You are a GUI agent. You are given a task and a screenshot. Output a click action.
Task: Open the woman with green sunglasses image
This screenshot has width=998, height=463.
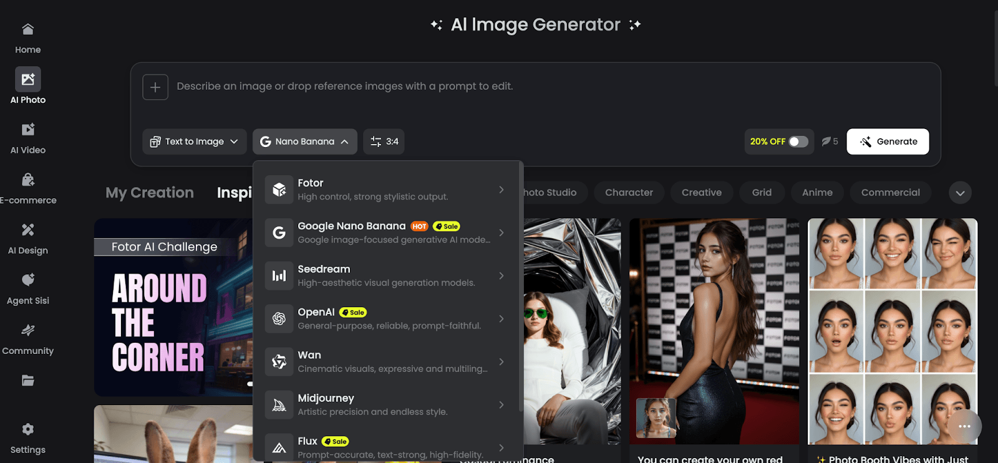click(572, 331)
